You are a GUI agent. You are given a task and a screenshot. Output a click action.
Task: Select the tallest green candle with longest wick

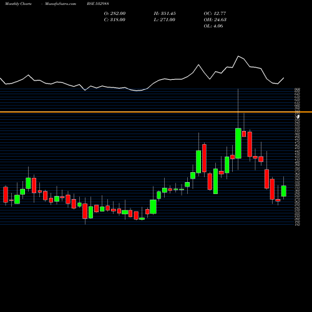click(x=238, y=144)
